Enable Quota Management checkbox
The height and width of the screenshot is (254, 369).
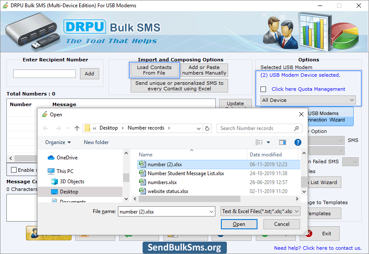pyautogui.click(x=263, y=89)
